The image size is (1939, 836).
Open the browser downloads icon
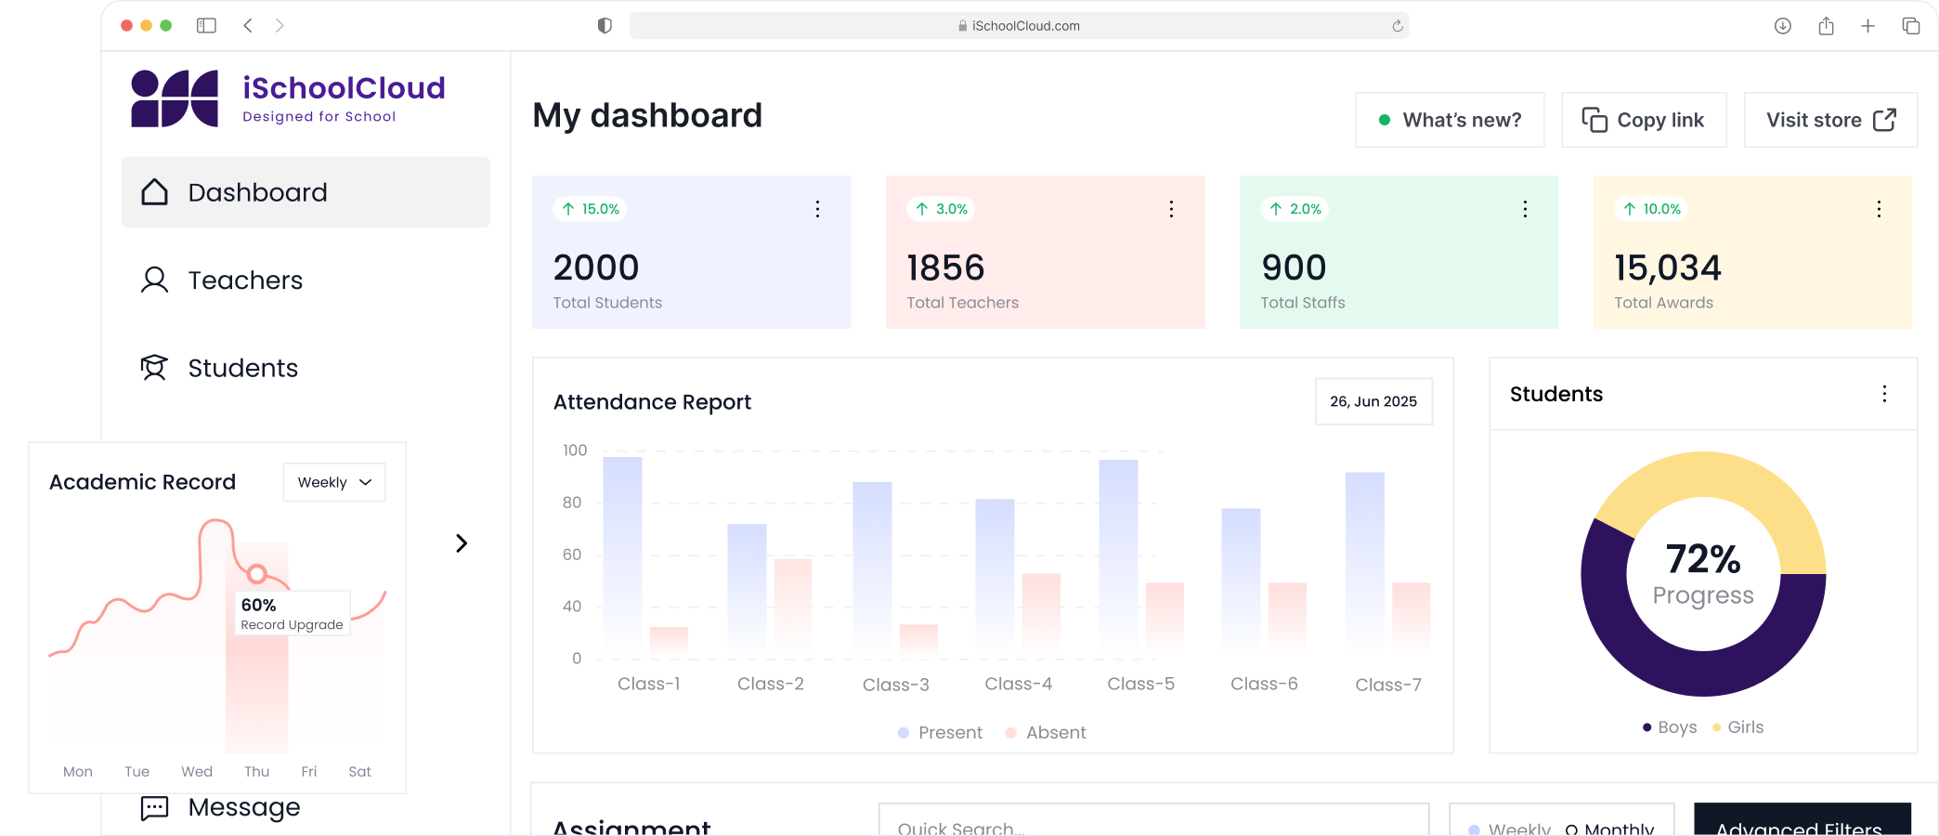pyautogui.click(x=1782, y=26)
